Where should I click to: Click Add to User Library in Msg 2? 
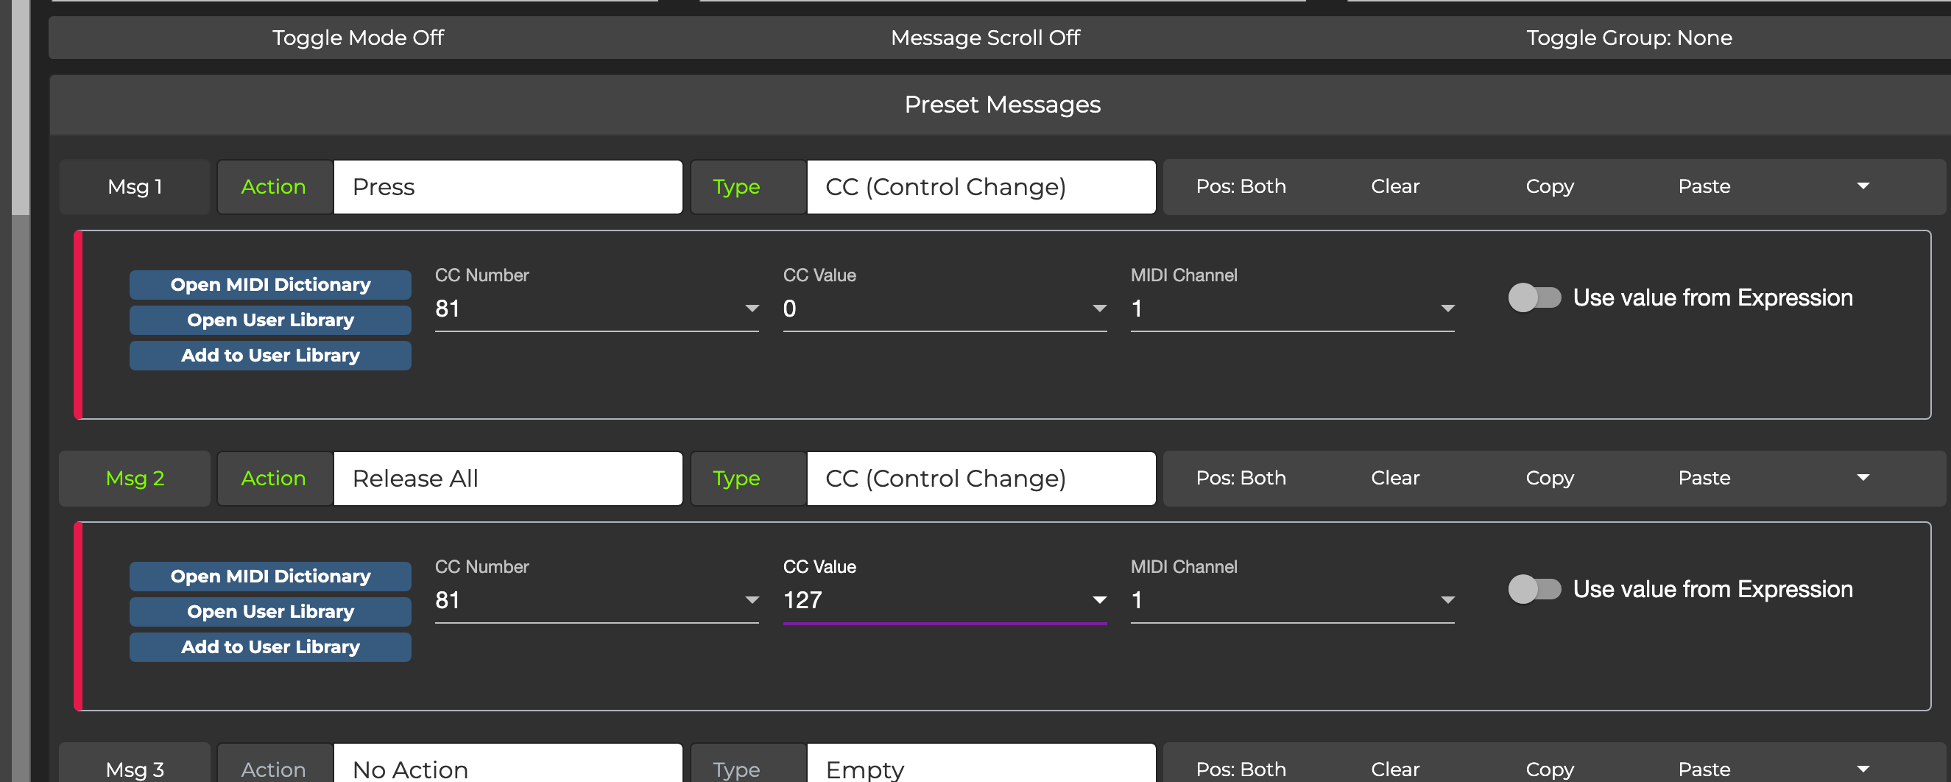point(270,647)
